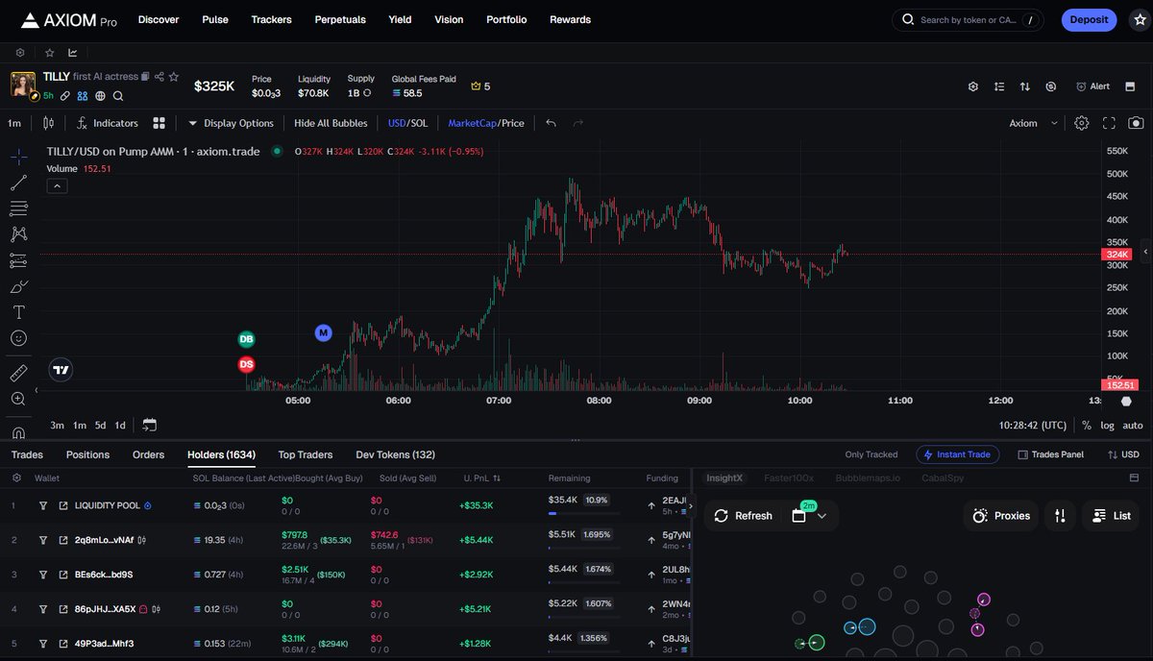Open the Proxies button
The width and height of the screenshot is (1153, 661).
pyautogui.click(x=1001, y=516)
